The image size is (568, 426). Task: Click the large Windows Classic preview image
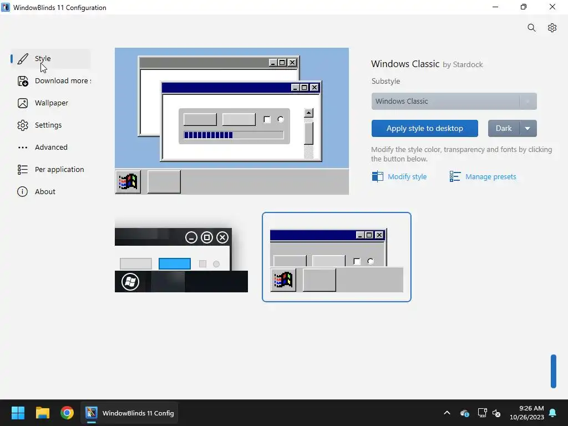[x=232, y=121]
